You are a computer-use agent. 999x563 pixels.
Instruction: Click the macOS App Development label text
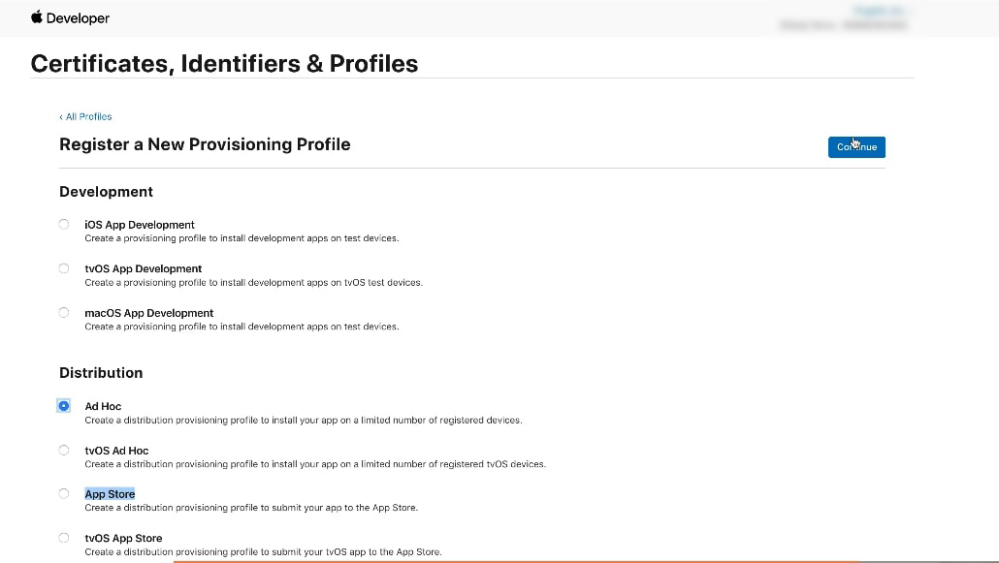coord(148,313)
